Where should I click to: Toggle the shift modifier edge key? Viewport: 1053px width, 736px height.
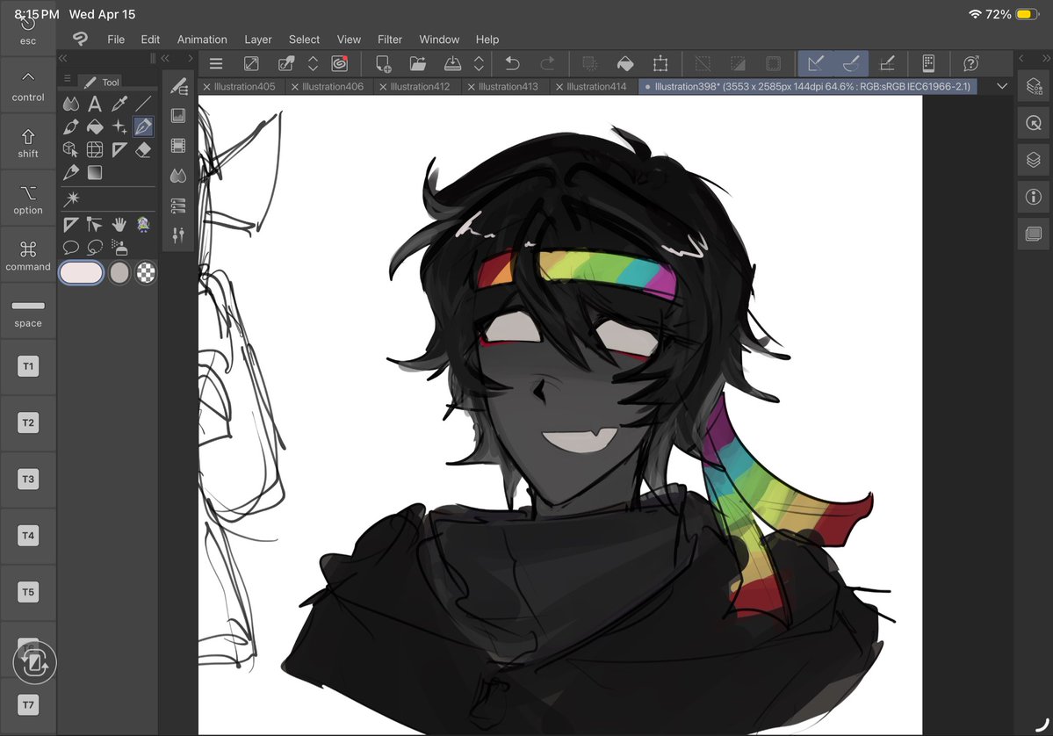click(x=27, y=146)
